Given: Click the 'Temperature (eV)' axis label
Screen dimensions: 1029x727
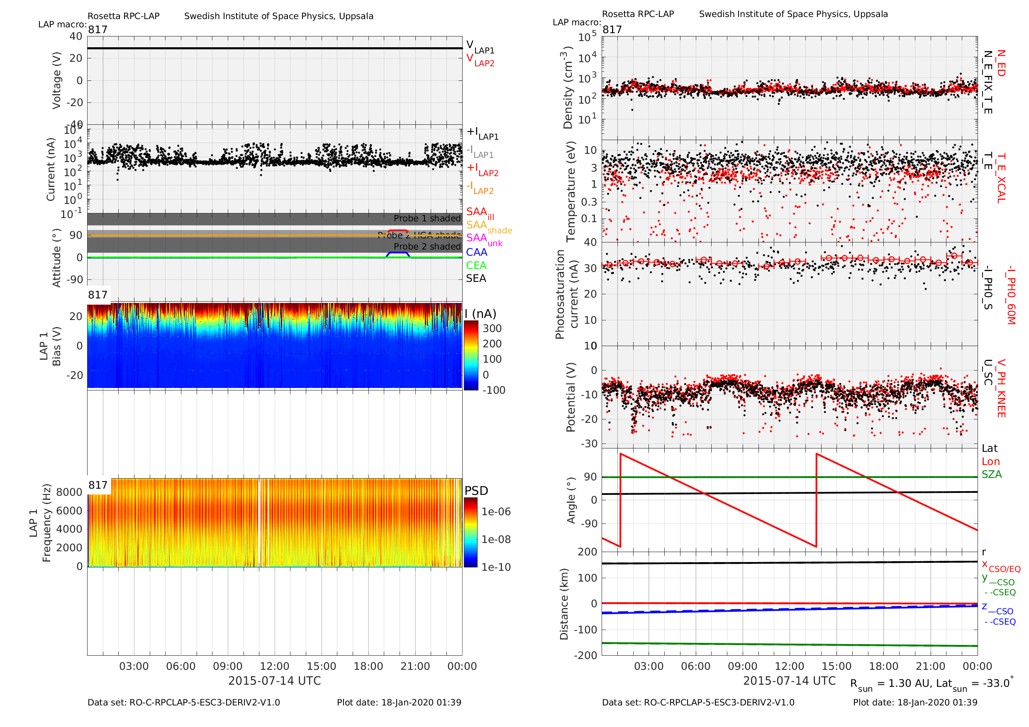Looking at the screenshot, I should click(x=571, y=191).
